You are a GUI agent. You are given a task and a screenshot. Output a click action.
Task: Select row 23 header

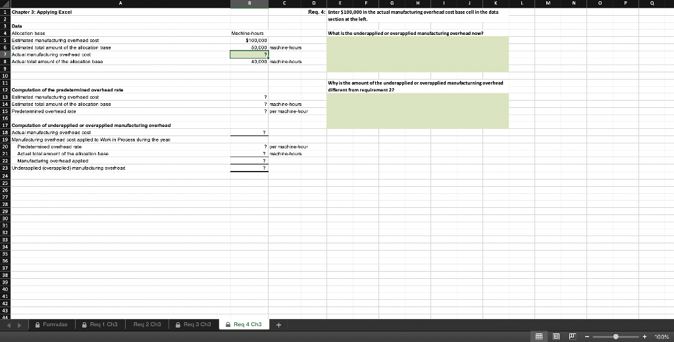[5, 168]
